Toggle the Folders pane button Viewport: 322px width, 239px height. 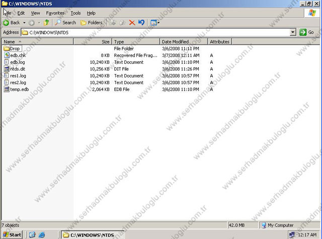[92, 23]
